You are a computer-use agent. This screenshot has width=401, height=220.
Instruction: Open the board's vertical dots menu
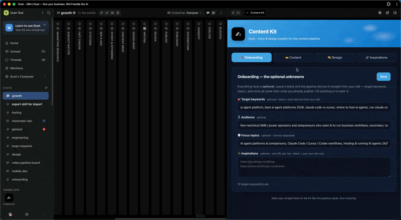[x=221, y=13]
